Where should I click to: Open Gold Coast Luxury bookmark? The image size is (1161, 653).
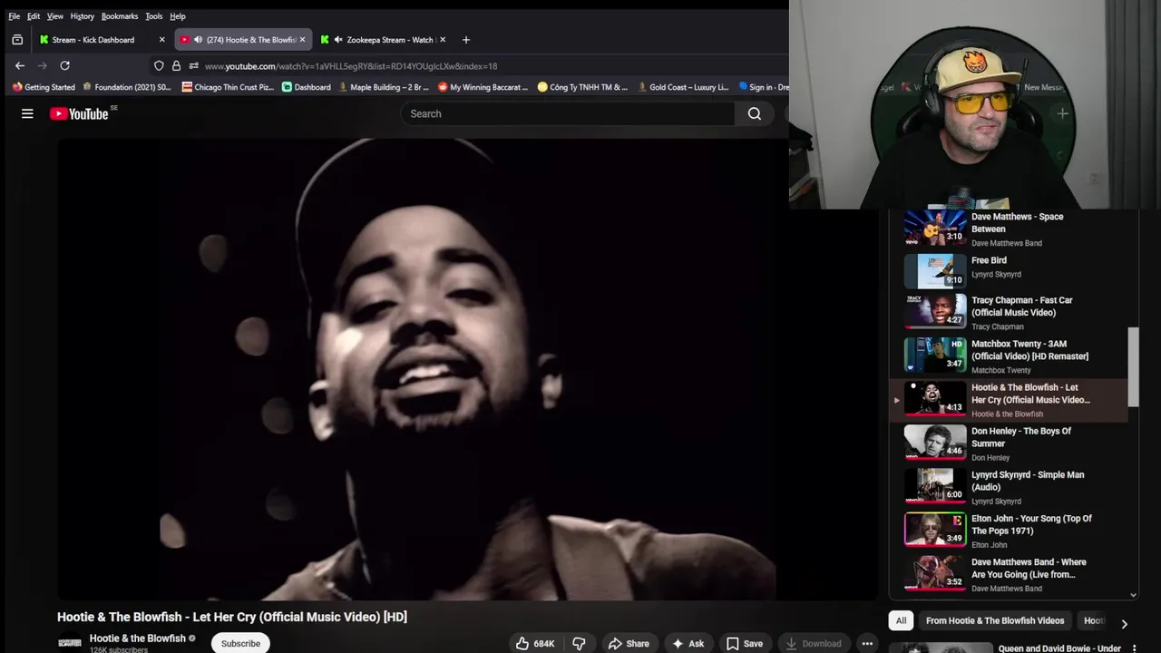pos(683,87)
